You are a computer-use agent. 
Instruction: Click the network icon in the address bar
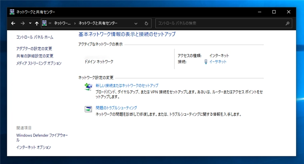tap(44, 23)
